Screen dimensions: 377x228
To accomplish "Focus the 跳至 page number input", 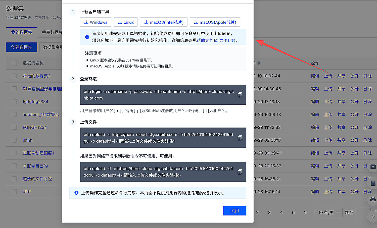I will click(x=363, y=212).
